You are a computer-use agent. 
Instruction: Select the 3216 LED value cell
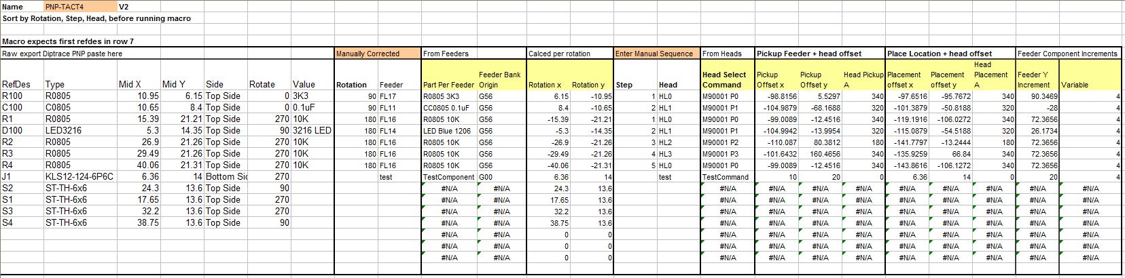tap(311, 131)
